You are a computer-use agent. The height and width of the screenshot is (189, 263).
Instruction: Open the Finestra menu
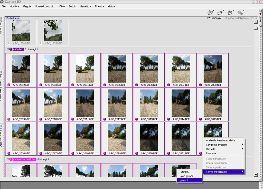(99, 6)
